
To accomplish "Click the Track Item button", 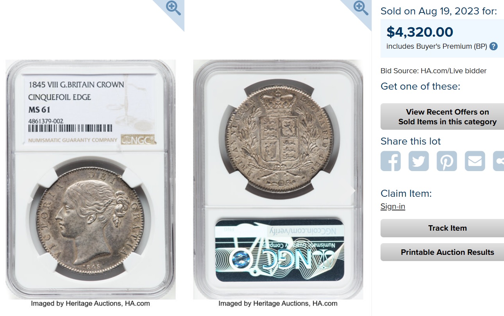I will [442, 228].
